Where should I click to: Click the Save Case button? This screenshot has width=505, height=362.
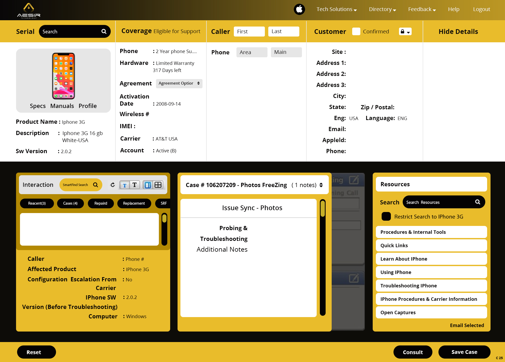tap(464, 352)
